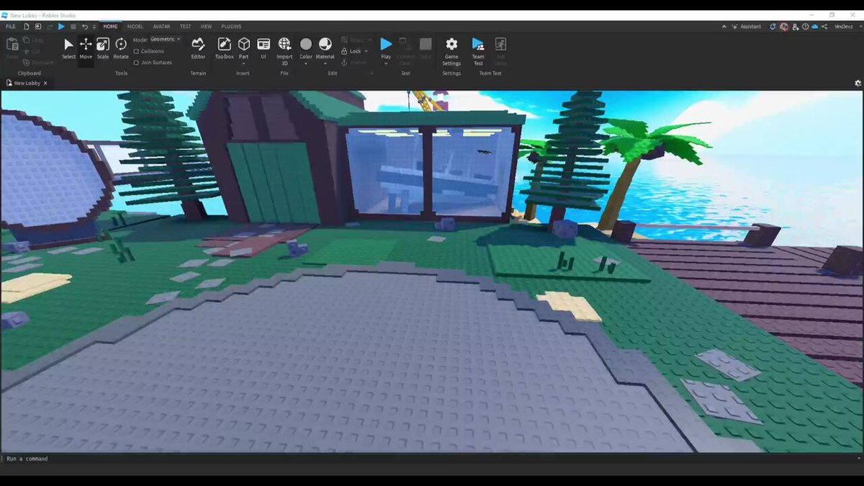Pick the Scale tool
The width and height of the screenshot is (864, 486).
[x=103, y=48]
